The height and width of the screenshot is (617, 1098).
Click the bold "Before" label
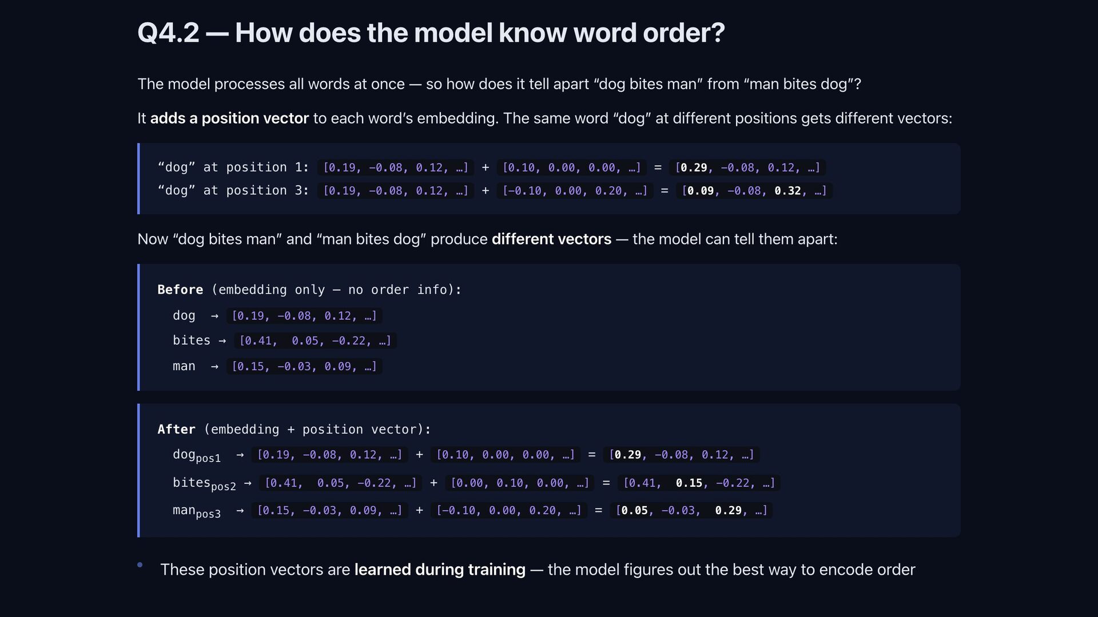point(180,290)
